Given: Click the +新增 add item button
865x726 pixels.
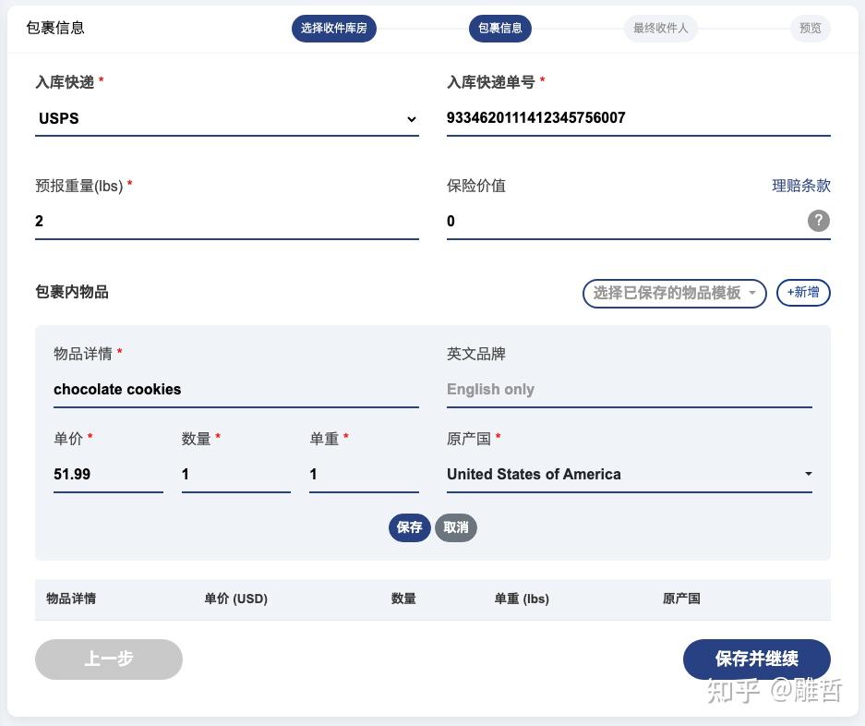Looking at the screenshot, I should (803, 293).
